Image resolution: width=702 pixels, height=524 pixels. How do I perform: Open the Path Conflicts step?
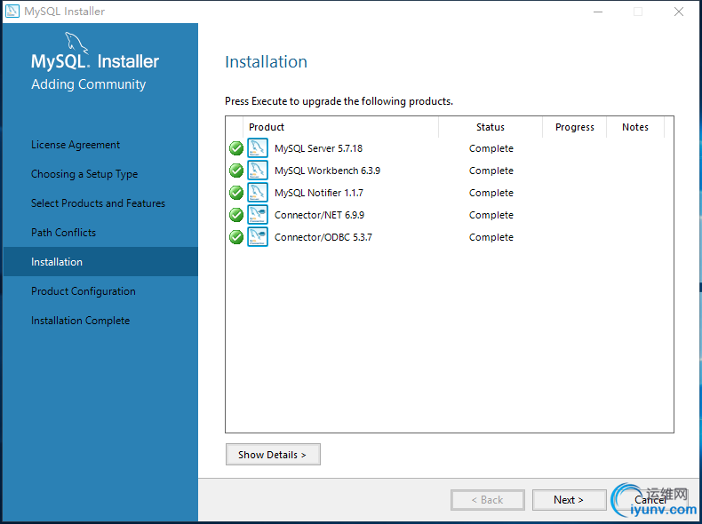click(63, 233)
